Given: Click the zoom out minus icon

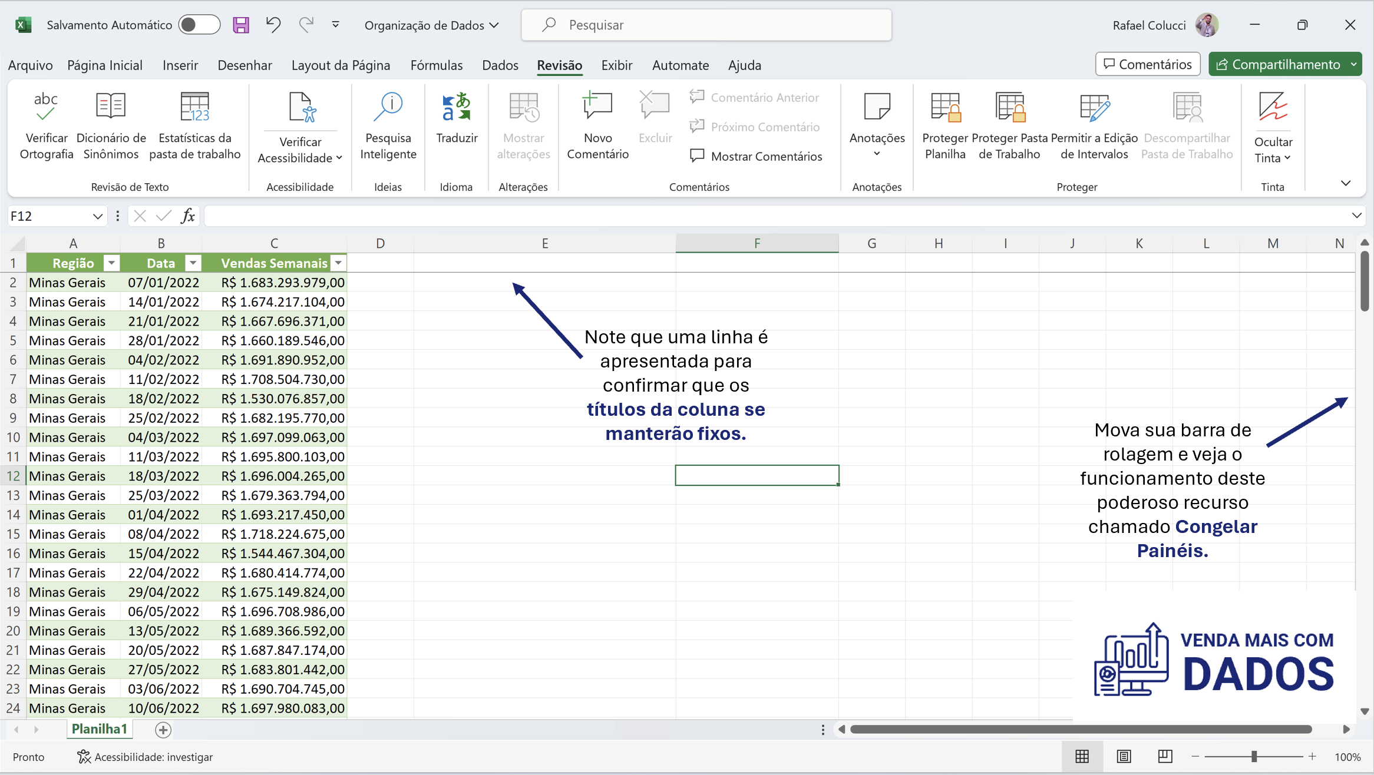Looking at the screenshot, I should 1195,757.
